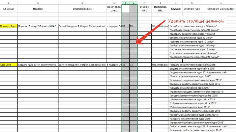Click the Campaign Daily Budget header cell

click(x=221, y=9)
